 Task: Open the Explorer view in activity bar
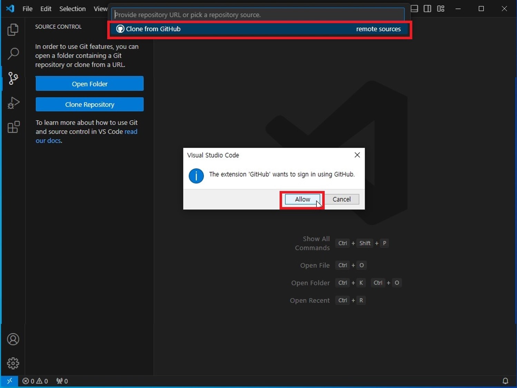[x=13, y=30]
